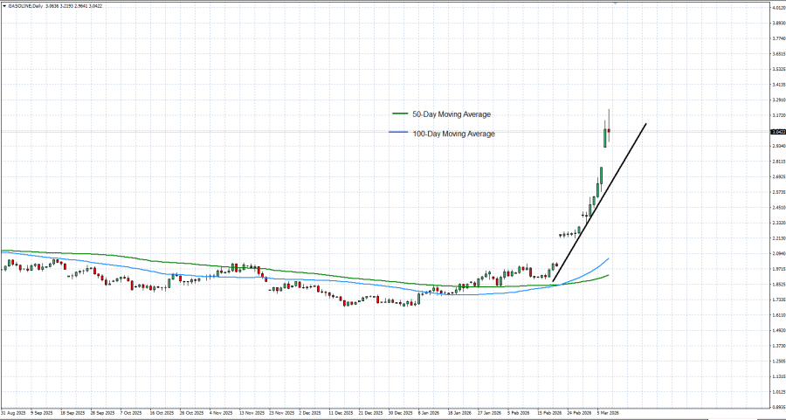
Task: Click the 2.1310 price axis label
Action: (776, 238)
